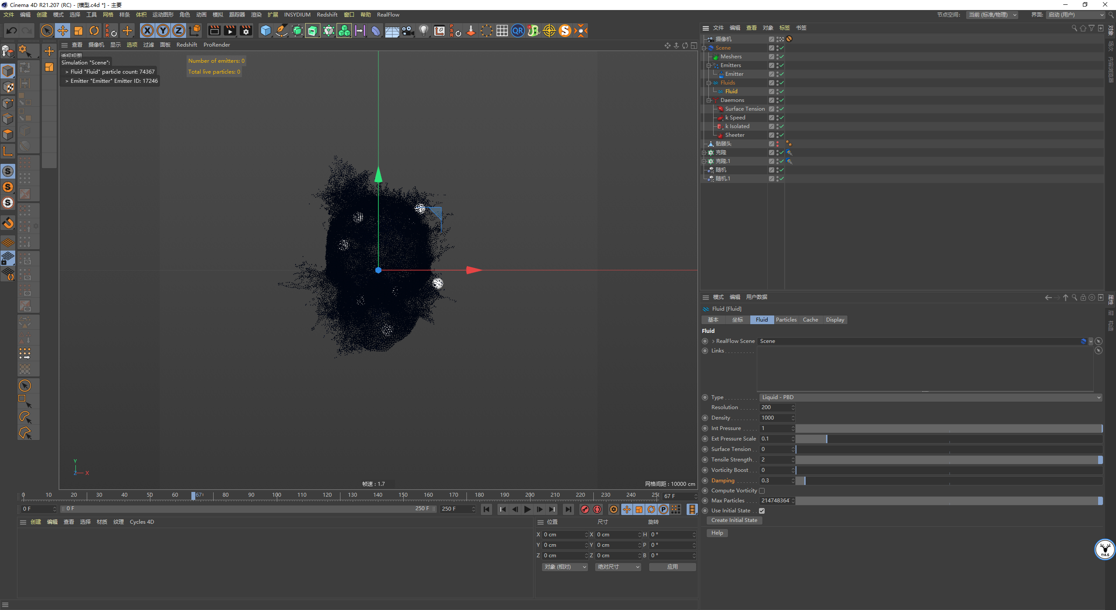Add a cube primitive from toolbar
1116x610 pixels.
[x=265, y=30]
